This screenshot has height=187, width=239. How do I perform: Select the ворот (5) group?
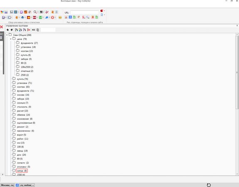coord(22,135)
